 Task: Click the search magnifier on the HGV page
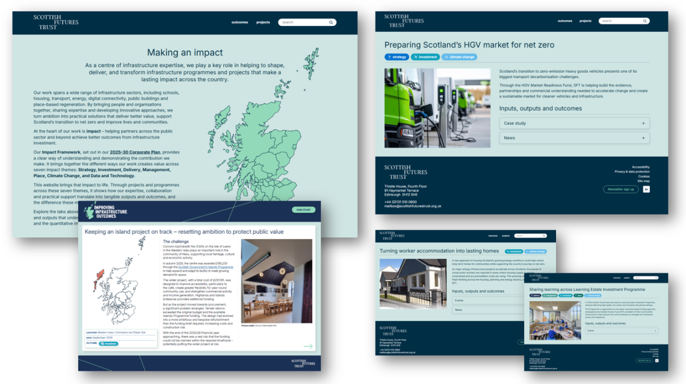pyautogui.click(x=644, y=21)
